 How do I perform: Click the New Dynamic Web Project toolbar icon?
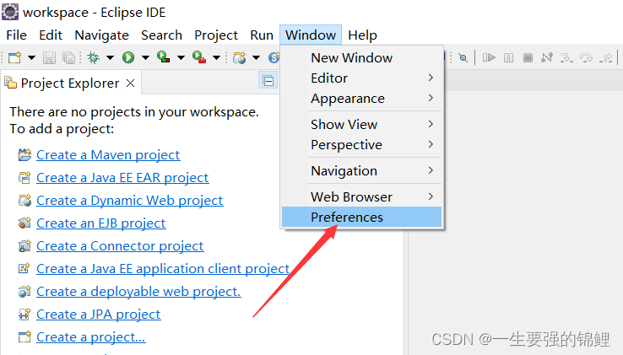pyautogui.click(x=239, y=58)
